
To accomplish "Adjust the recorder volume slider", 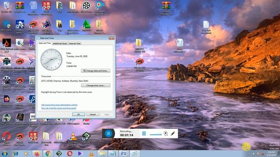I will click(156, 134).
